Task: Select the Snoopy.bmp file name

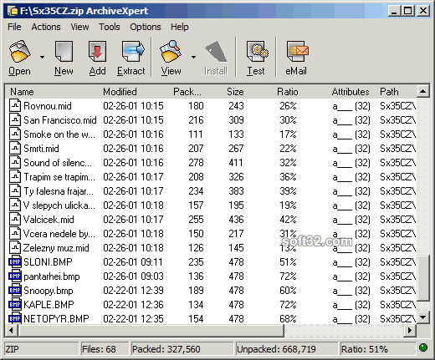Action: coord(49,291)
